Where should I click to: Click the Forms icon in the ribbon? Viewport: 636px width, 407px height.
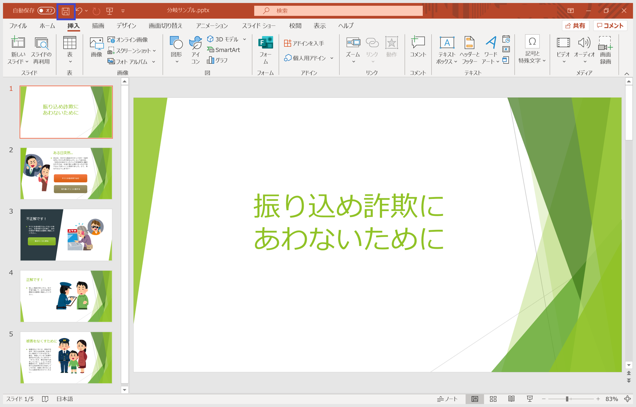[265, 50]
